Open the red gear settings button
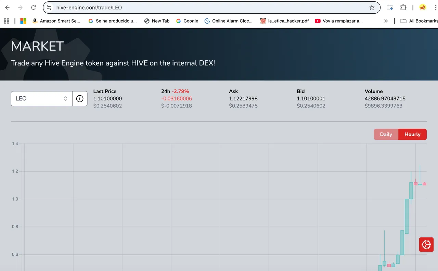Screen dimensions: 438x271 [x=426, y=245]
